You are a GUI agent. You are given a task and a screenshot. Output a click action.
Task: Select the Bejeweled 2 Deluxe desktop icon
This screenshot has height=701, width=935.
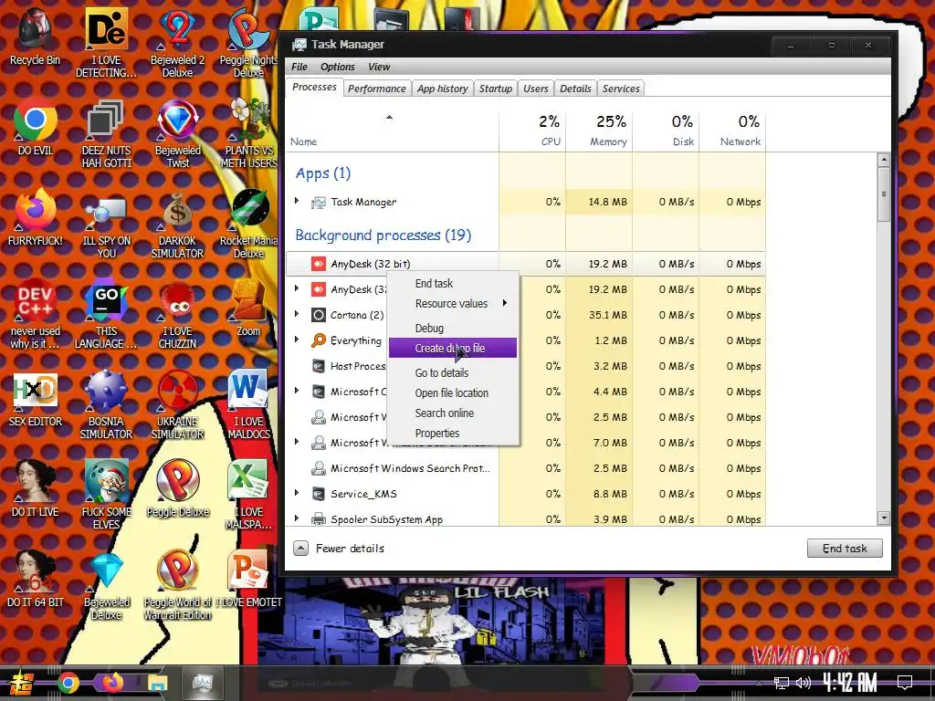click(x=177, y=44)
